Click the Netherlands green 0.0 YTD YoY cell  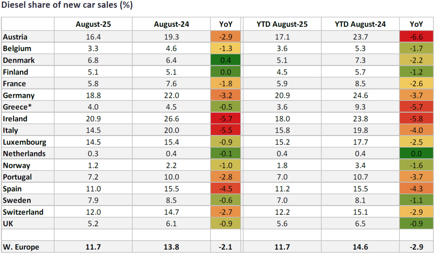pyautogui.click(x=416, y=154)
